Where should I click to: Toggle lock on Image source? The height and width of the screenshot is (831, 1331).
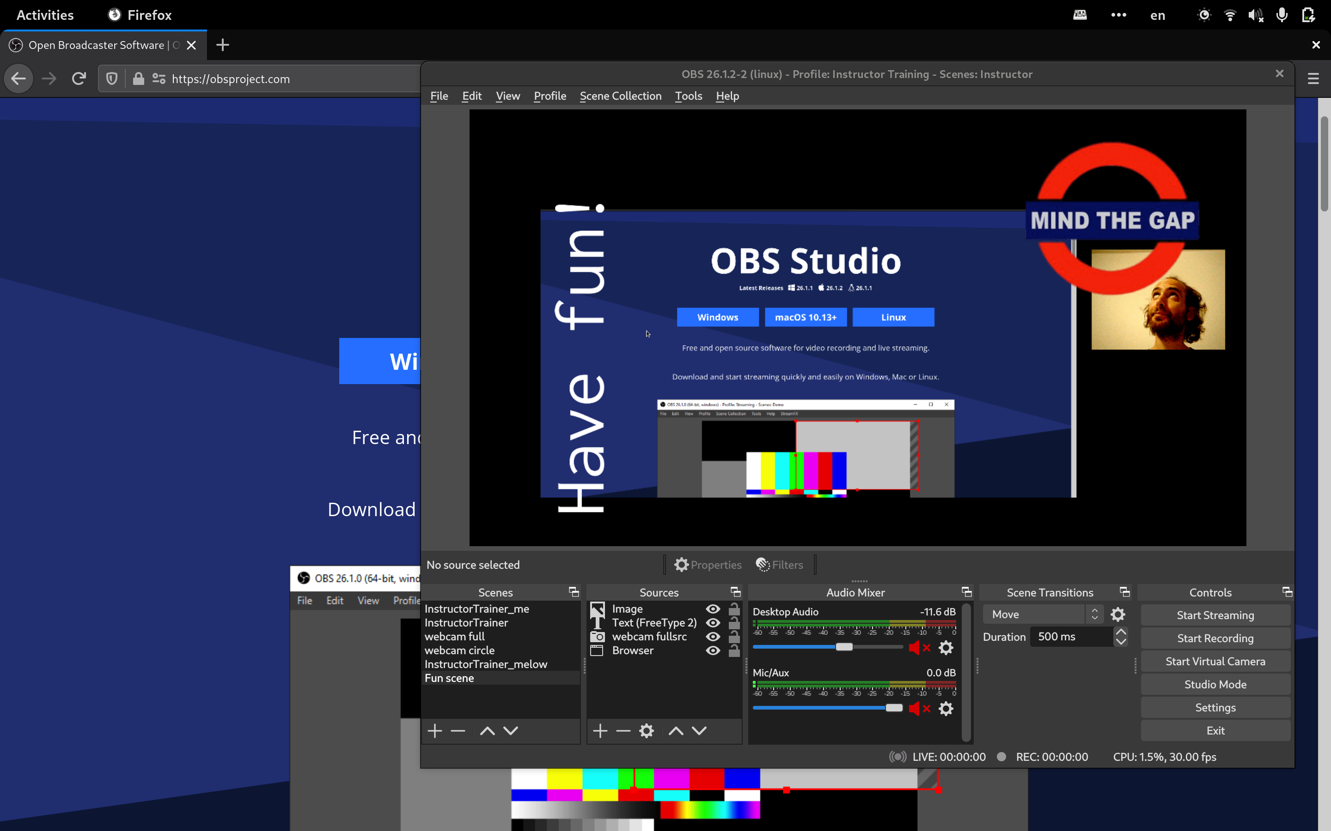click(734, 608)
